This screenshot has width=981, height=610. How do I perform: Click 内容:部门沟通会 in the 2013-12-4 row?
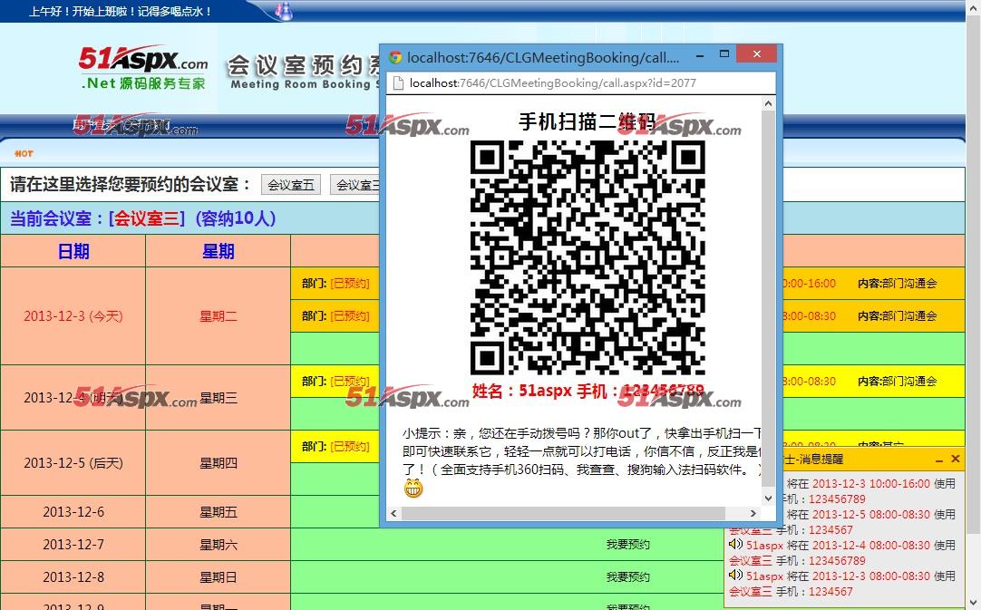898,381
